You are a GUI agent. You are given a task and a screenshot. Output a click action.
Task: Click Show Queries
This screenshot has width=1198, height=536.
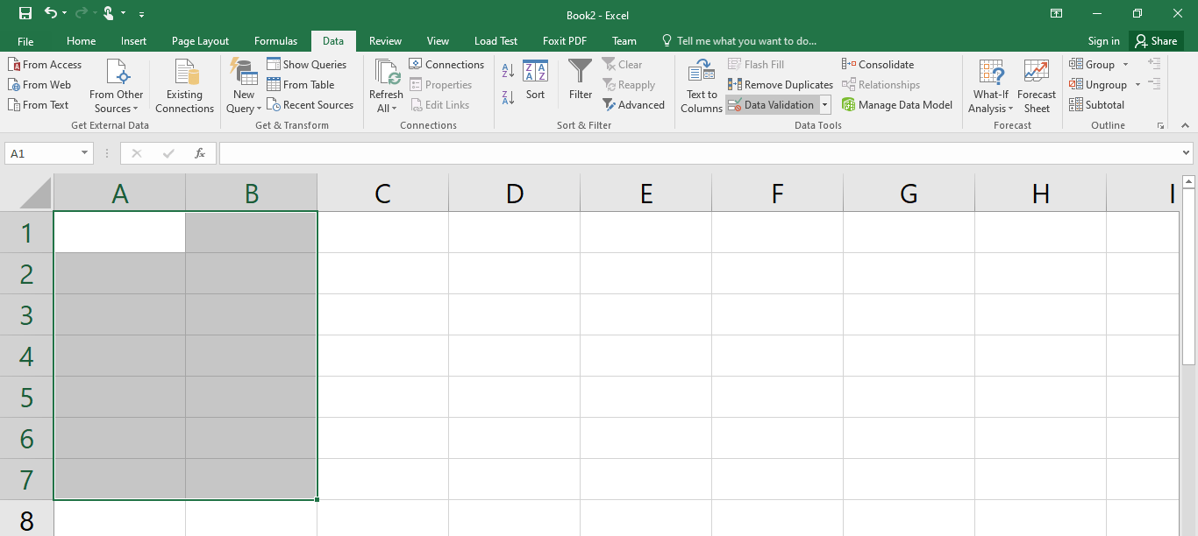pyautogui.click(x=307, y=65)
